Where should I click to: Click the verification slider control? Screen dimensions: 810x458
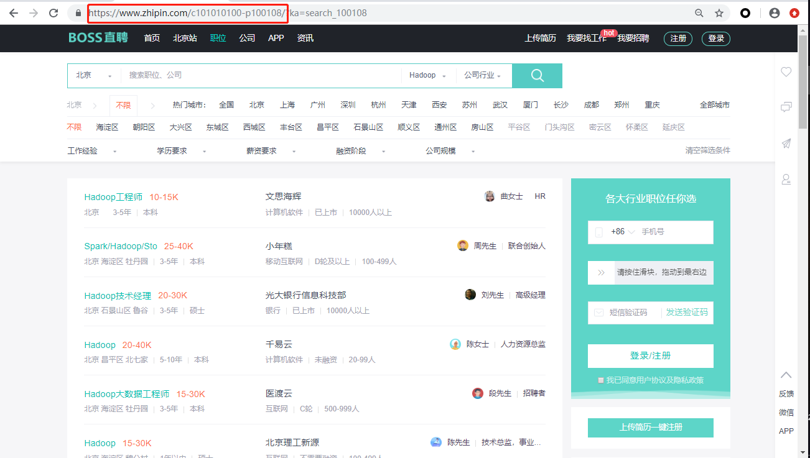(600, 272)
